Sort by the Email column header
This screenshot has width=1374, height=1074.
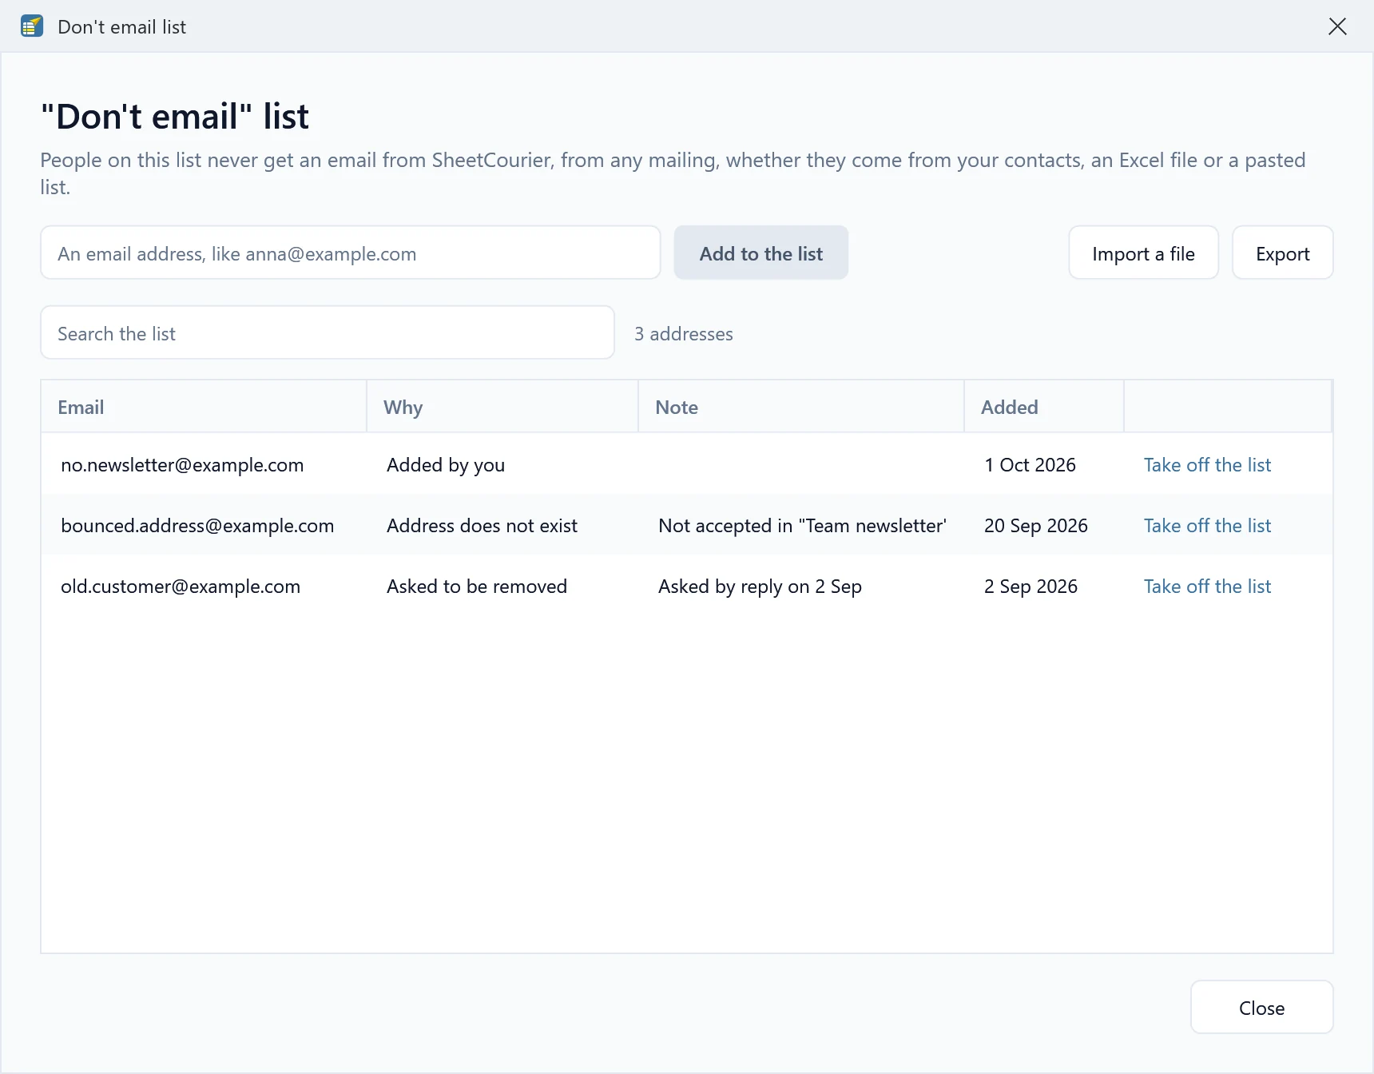pos(204,407)
